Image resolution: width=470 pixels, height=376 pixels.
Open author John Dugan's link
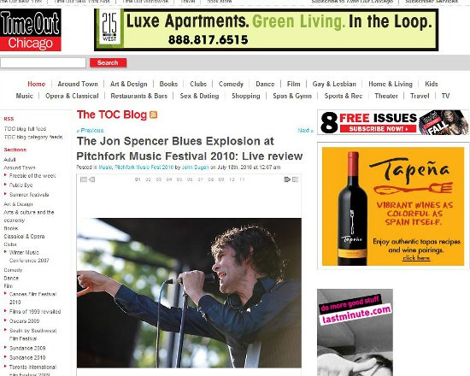click(195, 167)
